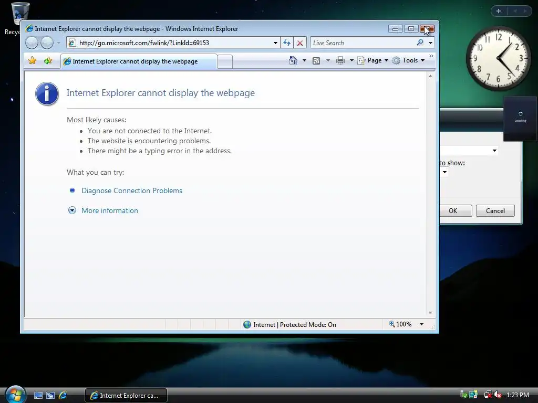
Task: Click the More information link
Action: (x=110, y=210)
